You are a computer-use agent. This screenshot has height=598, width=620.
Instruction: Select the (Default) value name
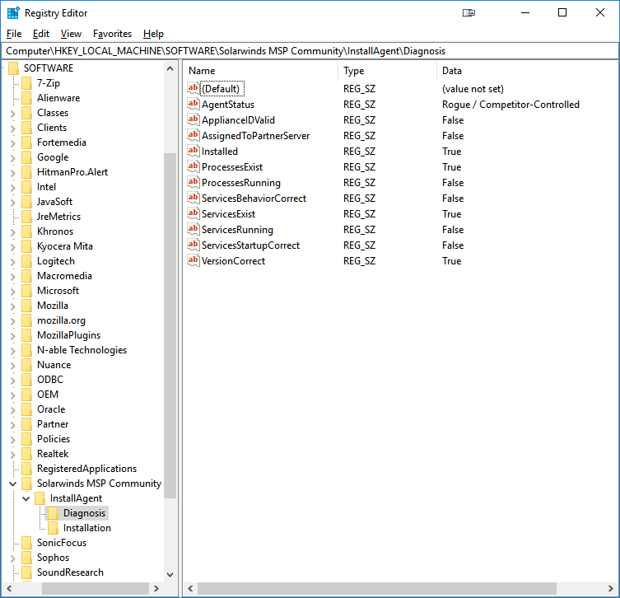pos(221,89)
